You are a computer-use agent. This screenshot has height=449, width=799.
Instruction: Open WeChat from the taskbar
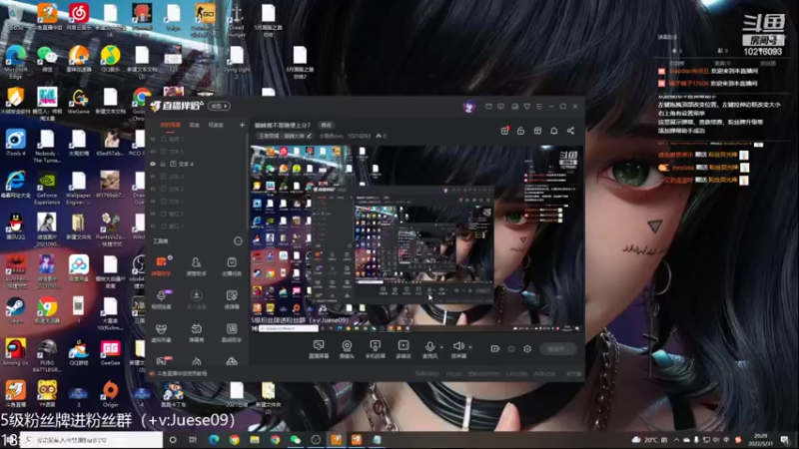[x=296, y=439]
